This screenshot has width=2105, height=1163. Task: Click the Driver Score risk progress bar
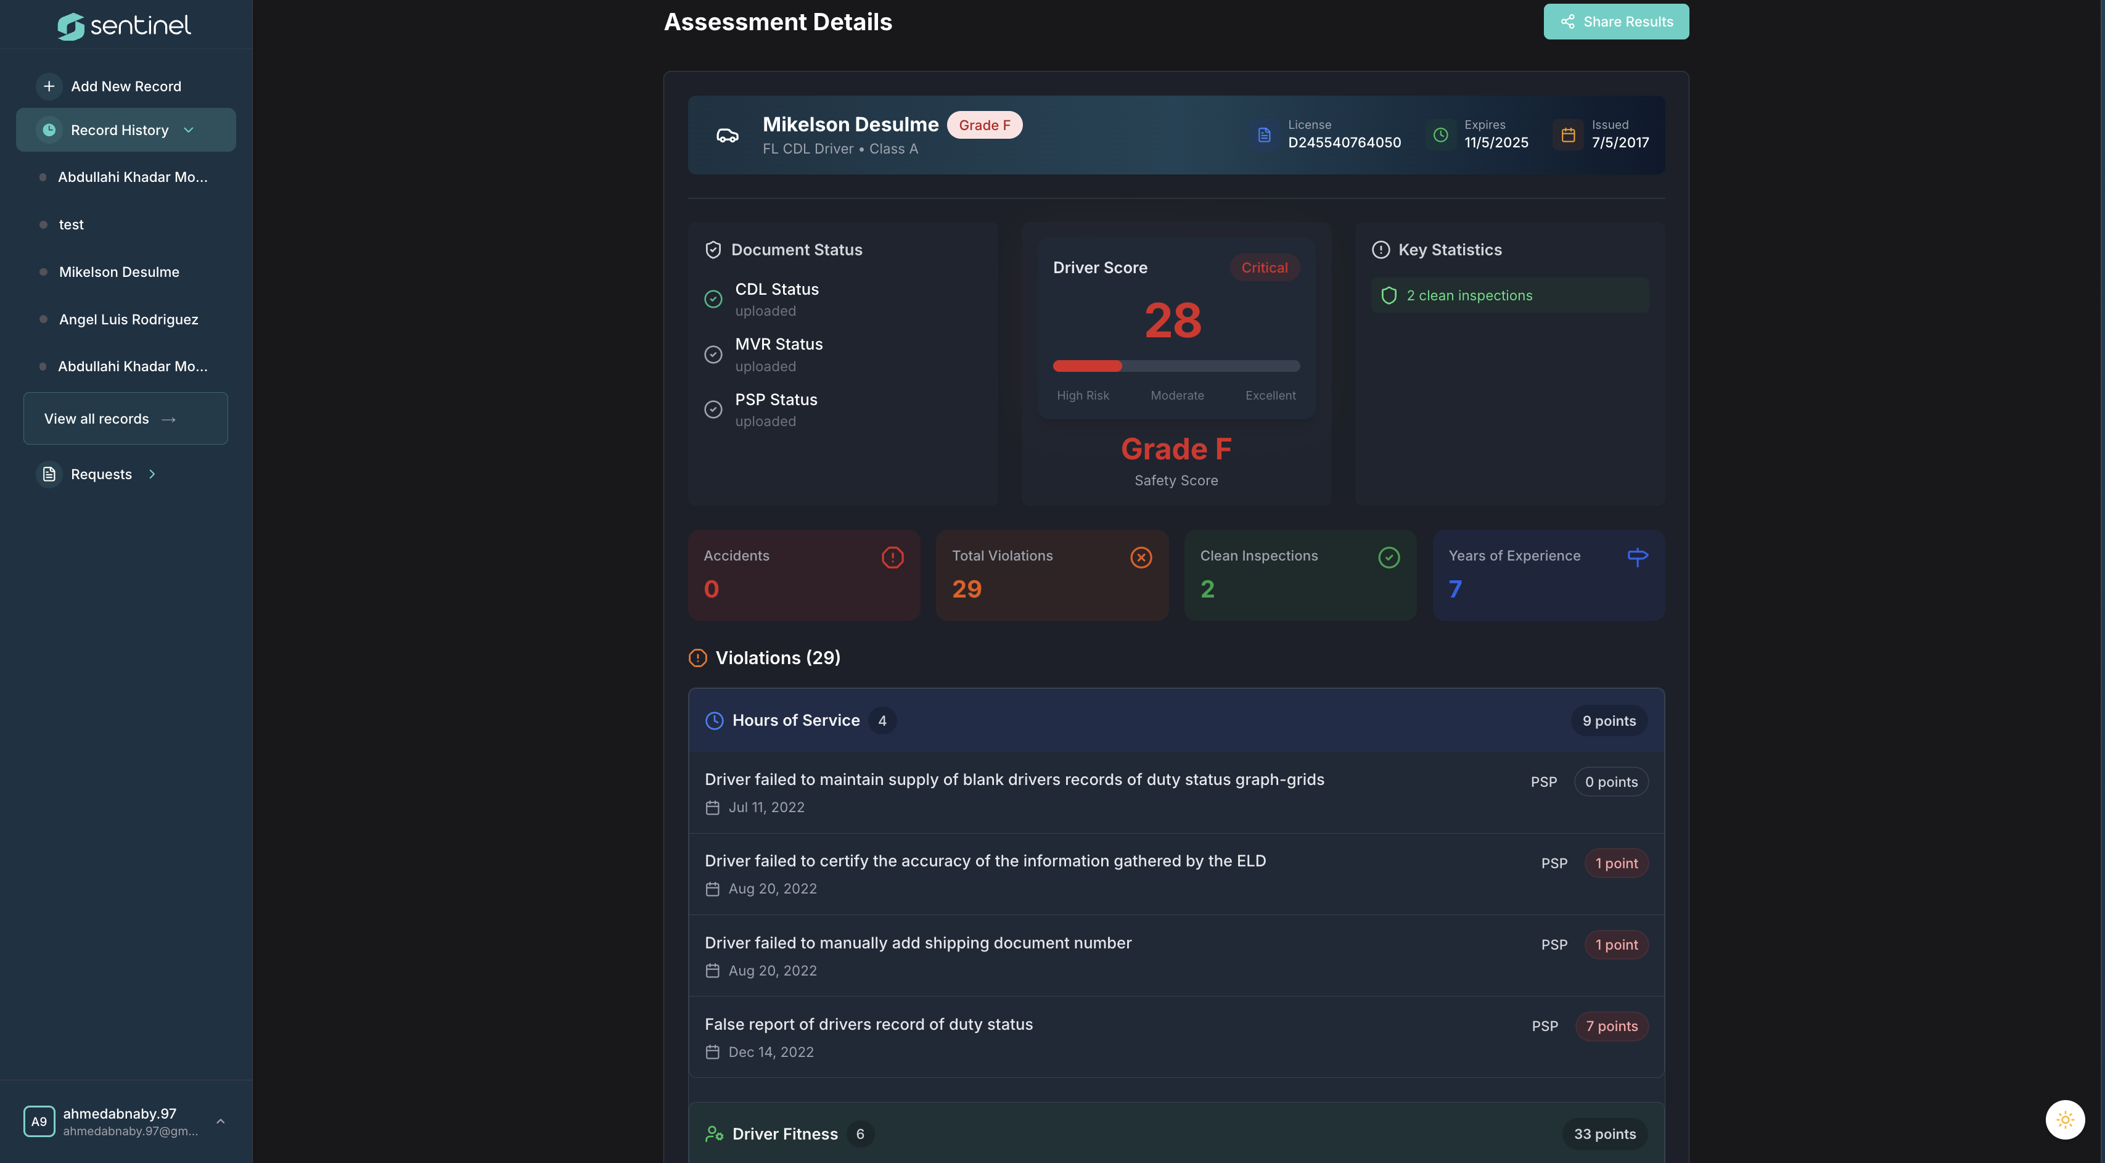[1175, 366]
